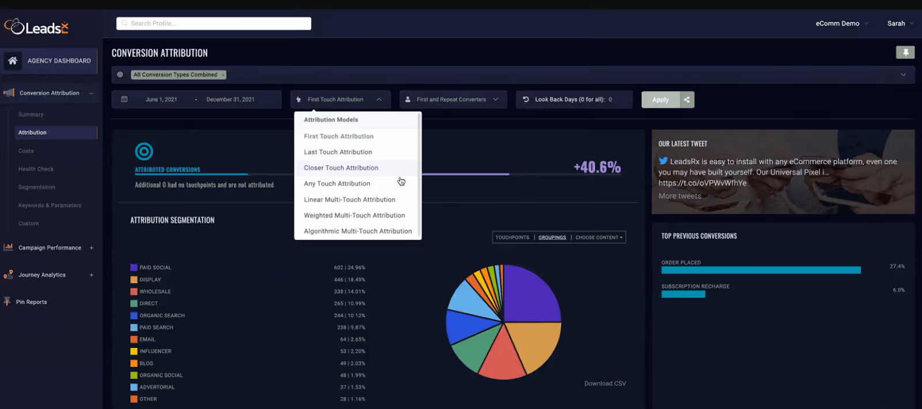
Task: Open the Sarah user menu
Action: [x=900, y=24]
